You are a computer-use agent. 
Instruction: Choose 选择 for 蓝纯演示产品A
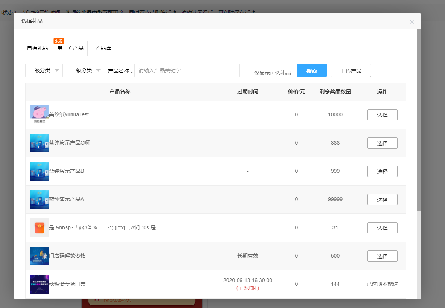382,200
